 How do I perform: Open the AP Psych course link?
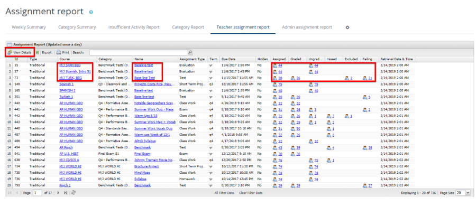click(x=66, y=147)
